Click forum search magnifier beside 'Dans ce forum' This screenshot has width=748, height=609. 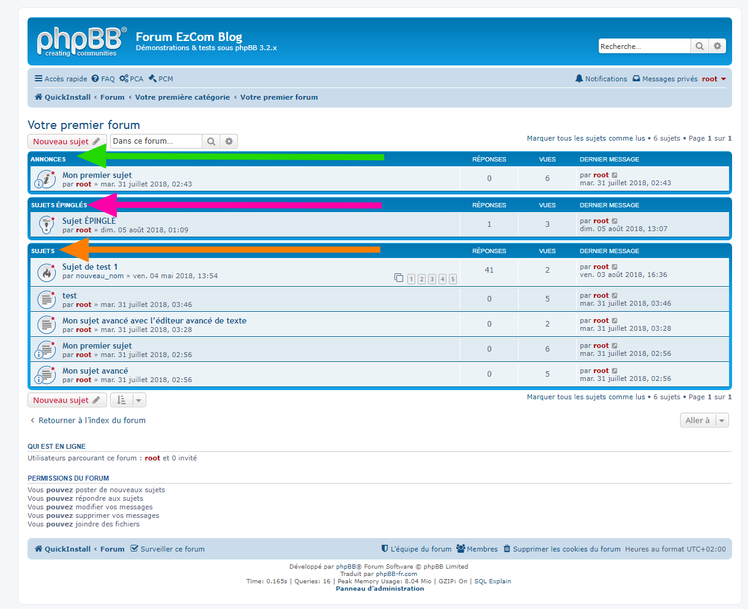(211, 141)
